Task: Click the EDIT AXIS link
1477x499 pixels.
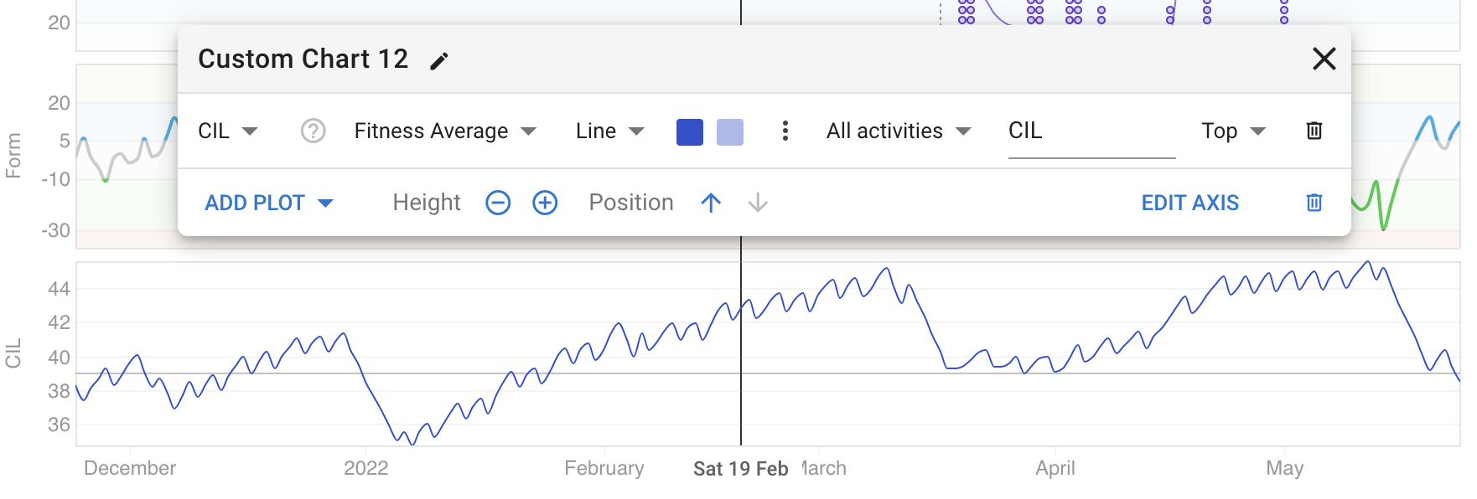Action: (1189, 203)
